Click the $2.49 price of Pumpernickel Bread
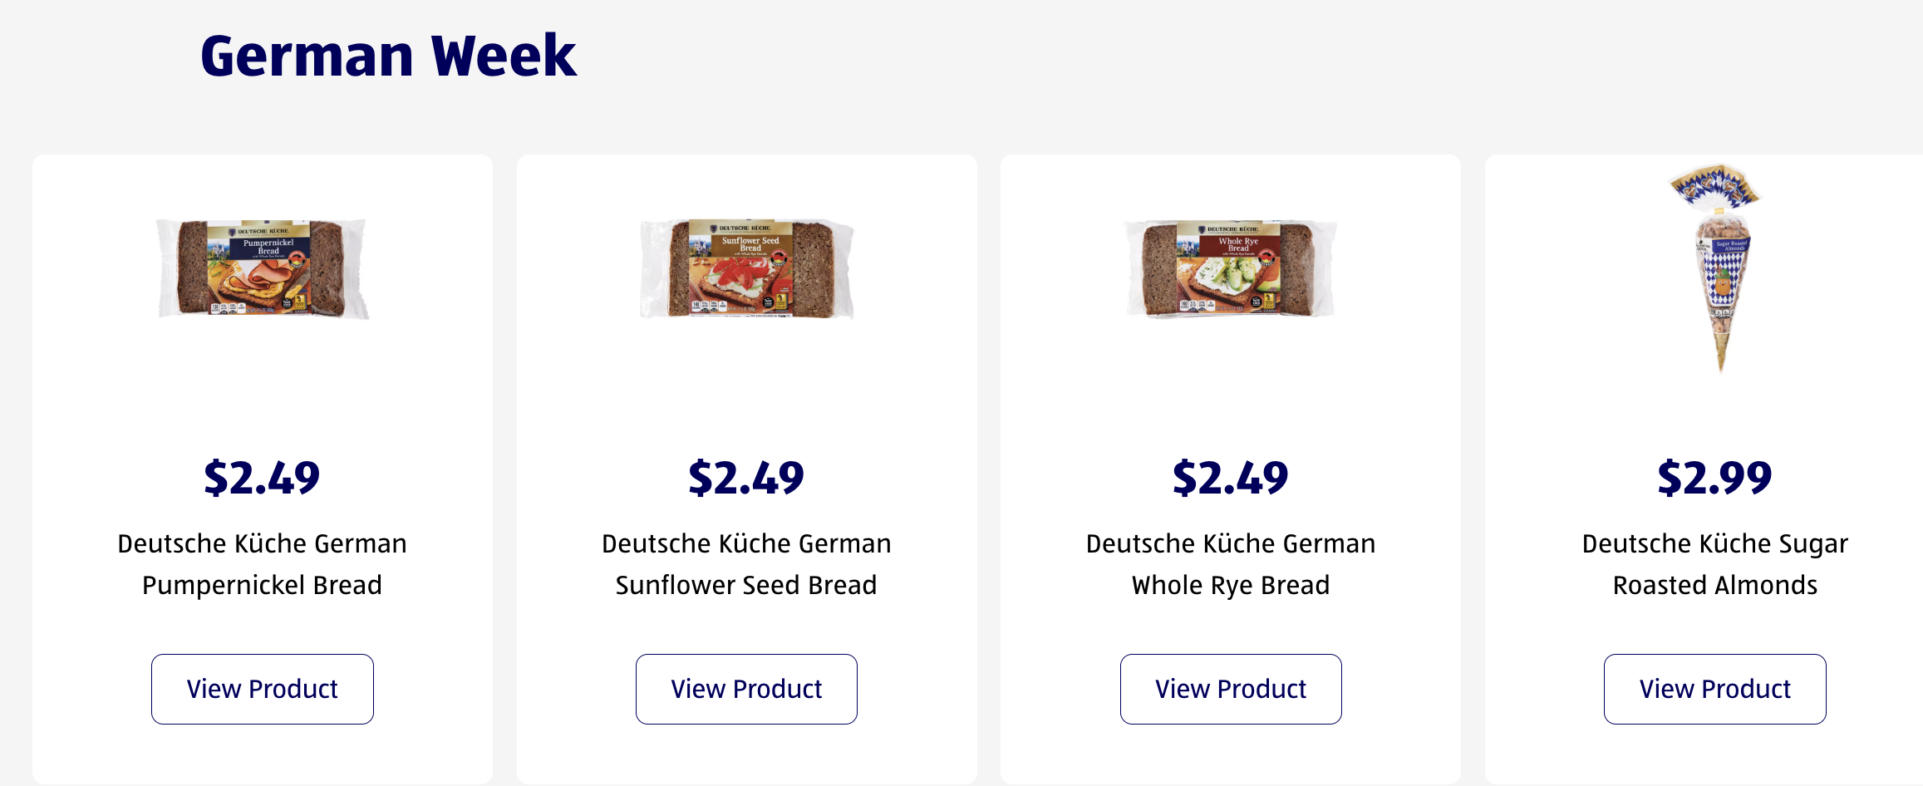This screenshot has width=1923, height=786. coord(263,478)
